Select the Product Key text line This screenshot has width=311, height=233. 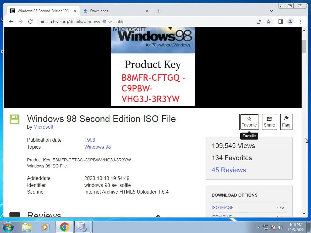point(79,160)
